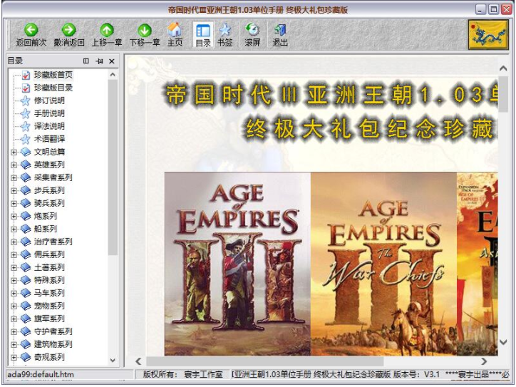The width and height of the screenshot is (516, 387).
Task: Click the Age of Empires III cover image
Action: (237, 264)
